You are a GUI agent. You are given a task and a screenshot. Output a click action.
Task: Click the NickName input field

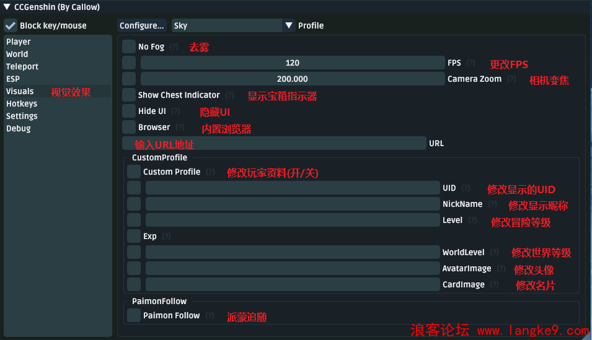click(293, 204)
